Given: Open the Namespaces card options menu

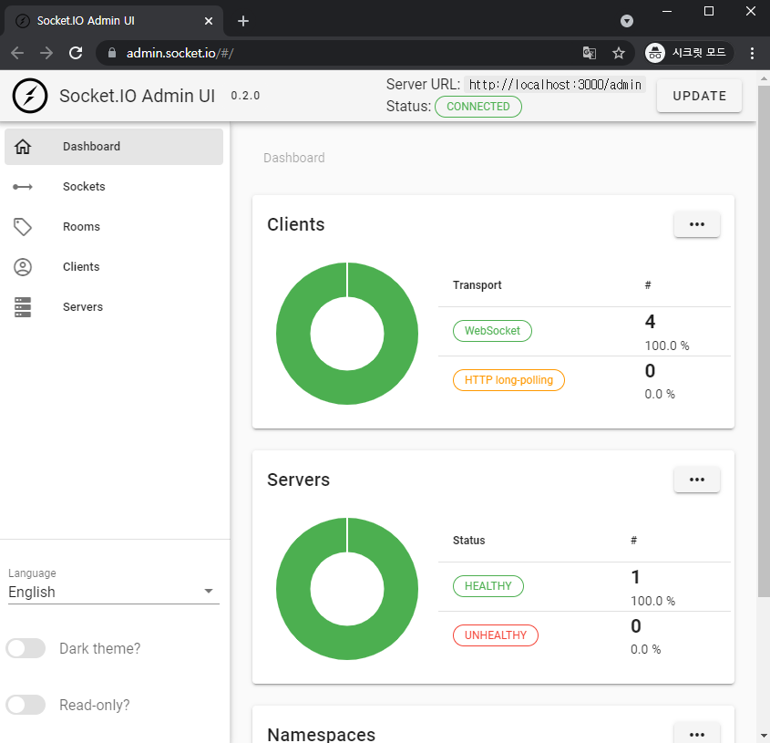Looking at the screenshot, I should [697, 734].
